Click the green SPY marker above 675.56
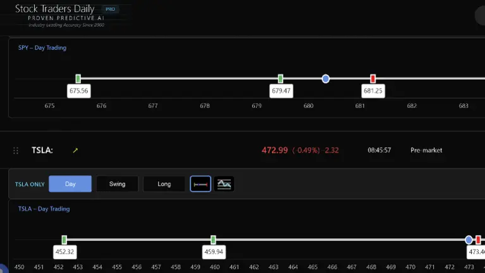 click(78, 79)
